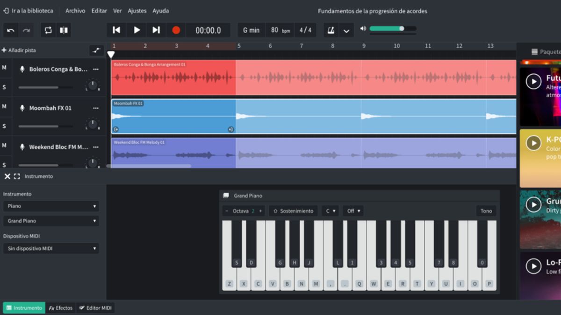The height and width of the screenshot is (315, 561).
Task: Open the Grand Piano preset dropdown
Action: coord(51,221)
